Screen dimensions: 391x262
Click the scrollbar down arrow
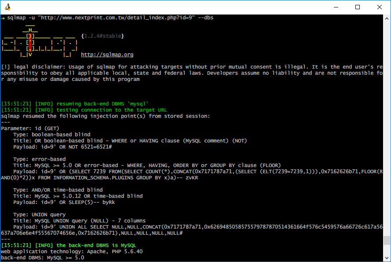click(x=387, y=258)
